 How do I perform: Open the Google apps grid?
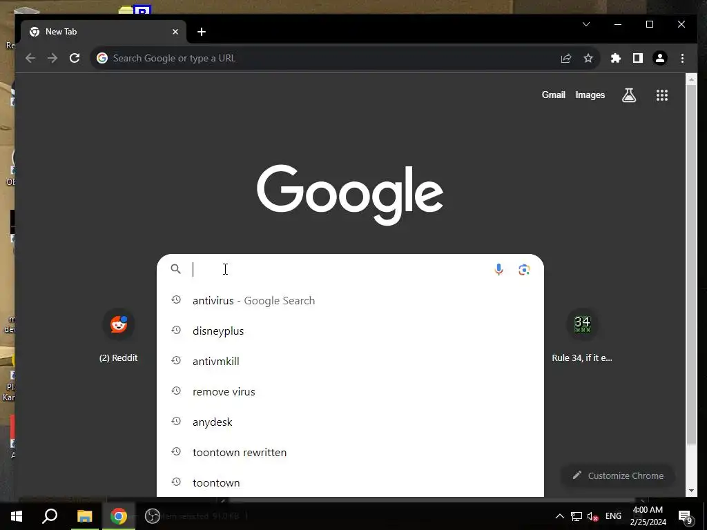coord(662,95)
